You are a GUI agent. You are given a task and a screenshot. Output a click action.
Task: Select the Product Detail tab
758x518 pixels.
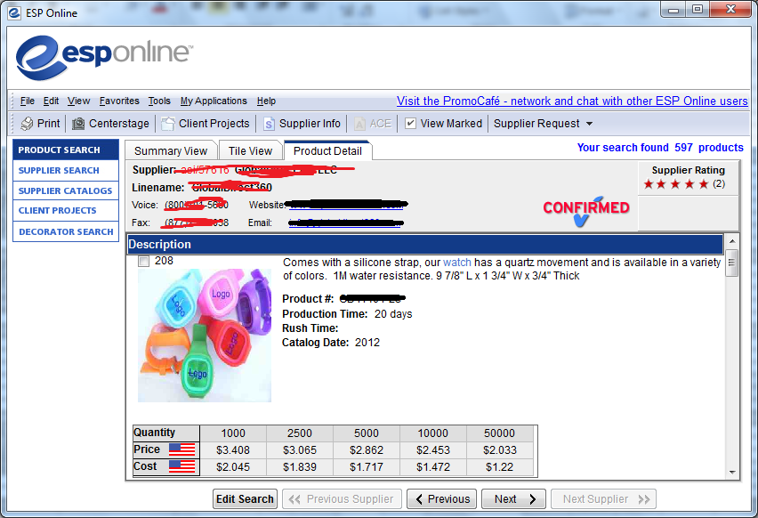point(327,151)
